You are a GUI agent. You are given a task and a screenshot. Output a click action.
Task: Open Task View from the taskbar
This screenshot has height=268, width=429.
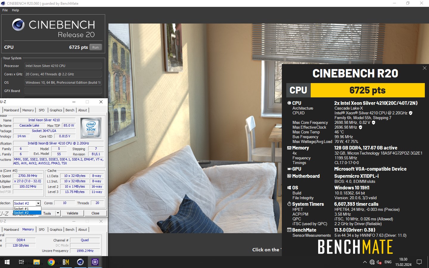[21, 262]
